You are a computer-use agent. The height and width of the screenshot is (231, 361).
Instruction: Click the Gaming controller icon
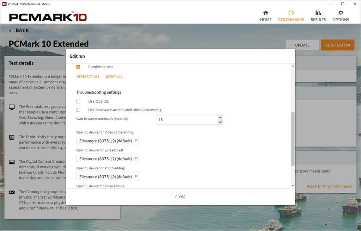[12, 192]
